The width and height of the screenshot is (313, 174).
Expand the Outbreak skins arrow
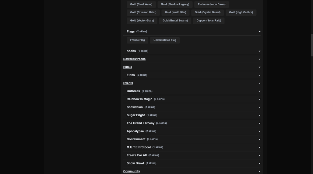pyautogui.click(x=259, y=91)
